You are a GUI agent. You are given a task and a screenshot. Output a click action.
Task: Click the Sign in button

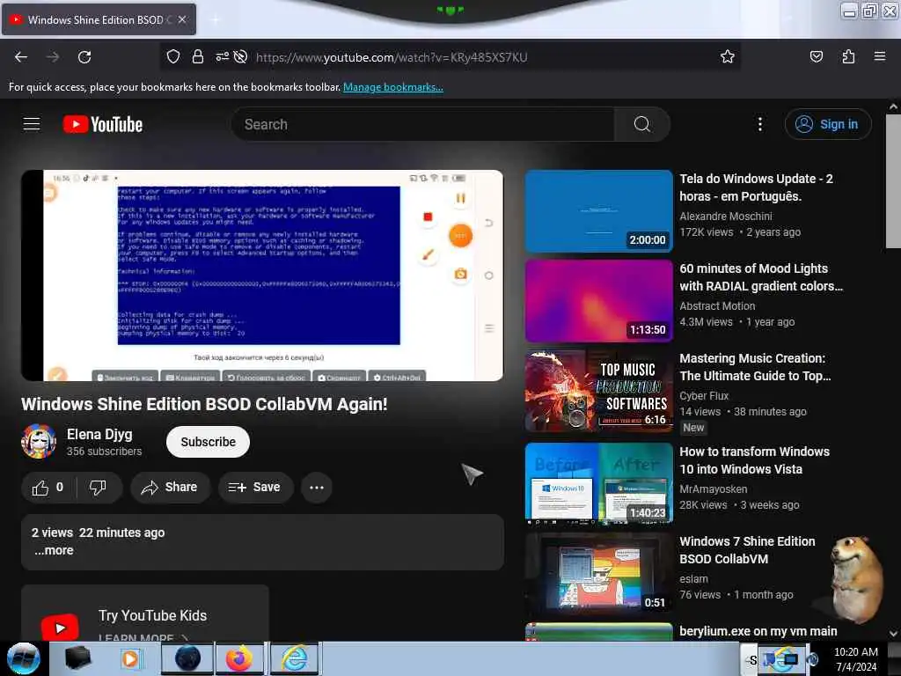(828, 124)
